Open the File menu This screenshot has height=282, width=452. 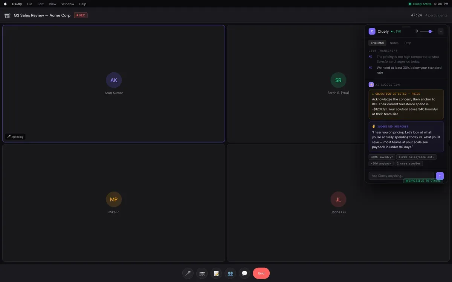click(x=29, y=4)
